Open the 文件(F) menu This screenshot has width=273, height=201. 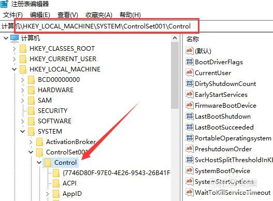point(13,15)
